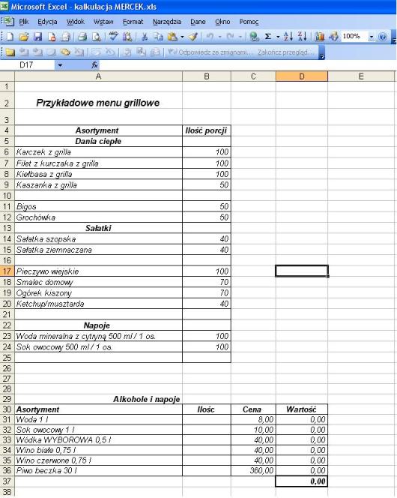The height and width of the screenshot is (498, 397).
Task: Open the Narzędzia menu
Action: [167, 22]
